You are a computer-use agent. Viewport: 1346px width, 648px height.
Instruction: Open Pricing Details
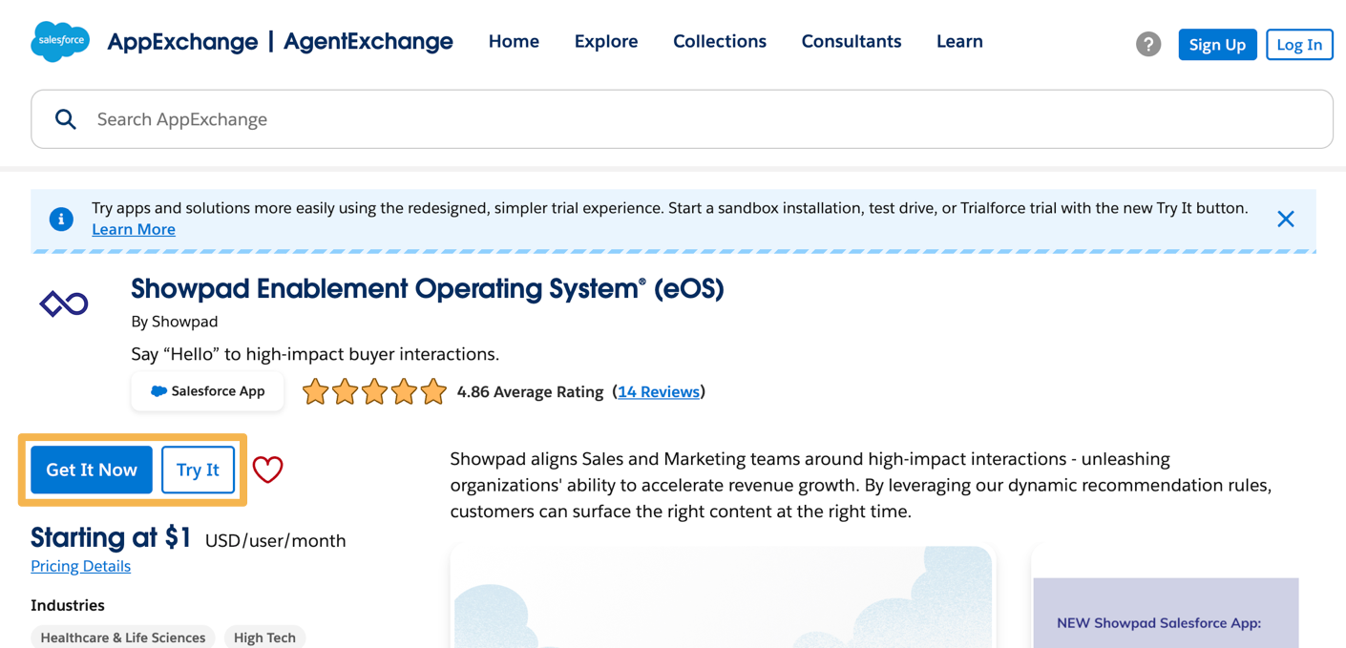click(80, 566)
